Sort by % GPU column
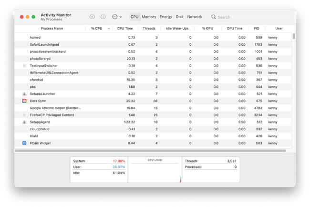310x207 pixels. point(207,29)
